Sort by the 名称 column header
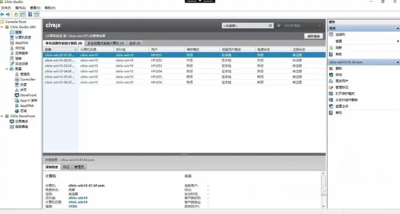This screenshot has width=400, height=214. [x=60, y=49]
